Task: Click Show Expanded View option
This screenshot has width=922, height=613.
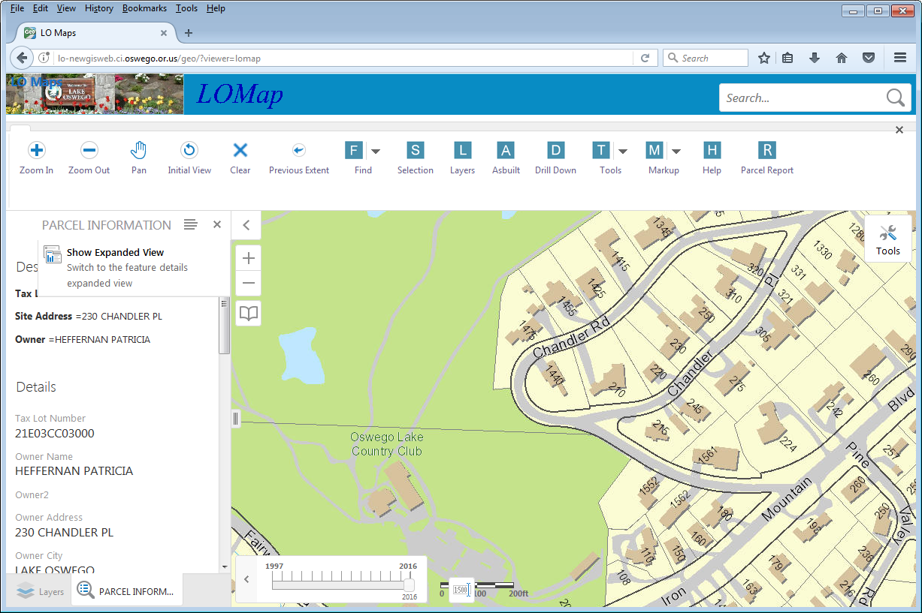Action: (134, 268)
